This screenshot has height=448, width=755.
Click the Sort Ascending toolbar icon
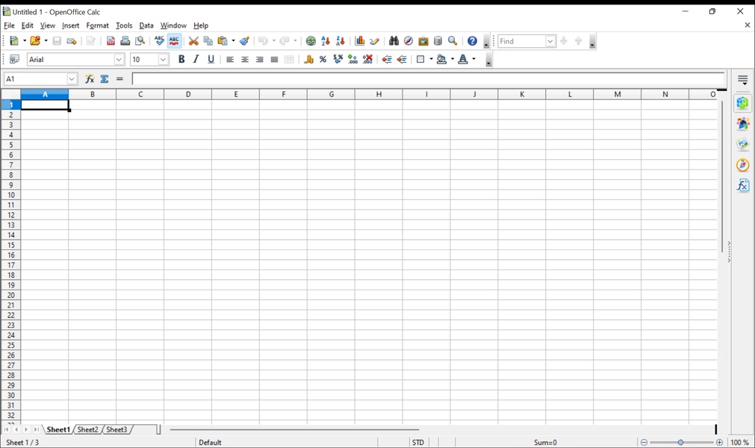point(326,41)
